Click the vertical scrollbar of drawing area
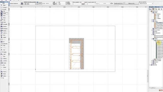This screenshot has width=163, height=92. [x=147, y=76]
